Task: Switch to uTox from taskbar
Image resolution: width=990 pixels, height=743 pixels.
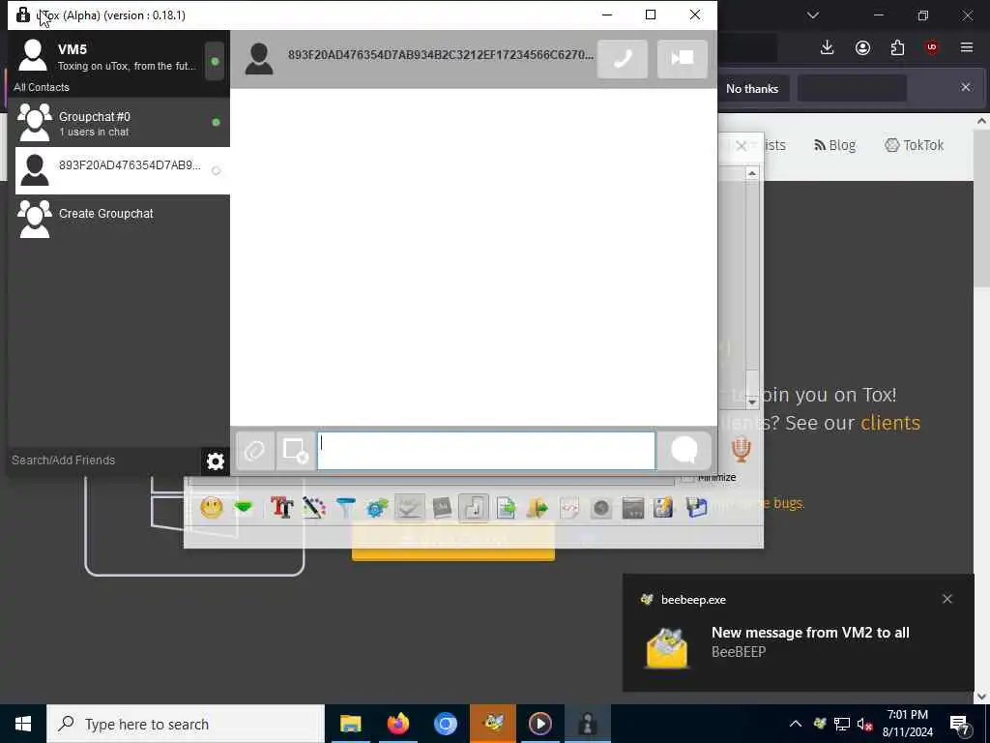Action: click(588, 724)
